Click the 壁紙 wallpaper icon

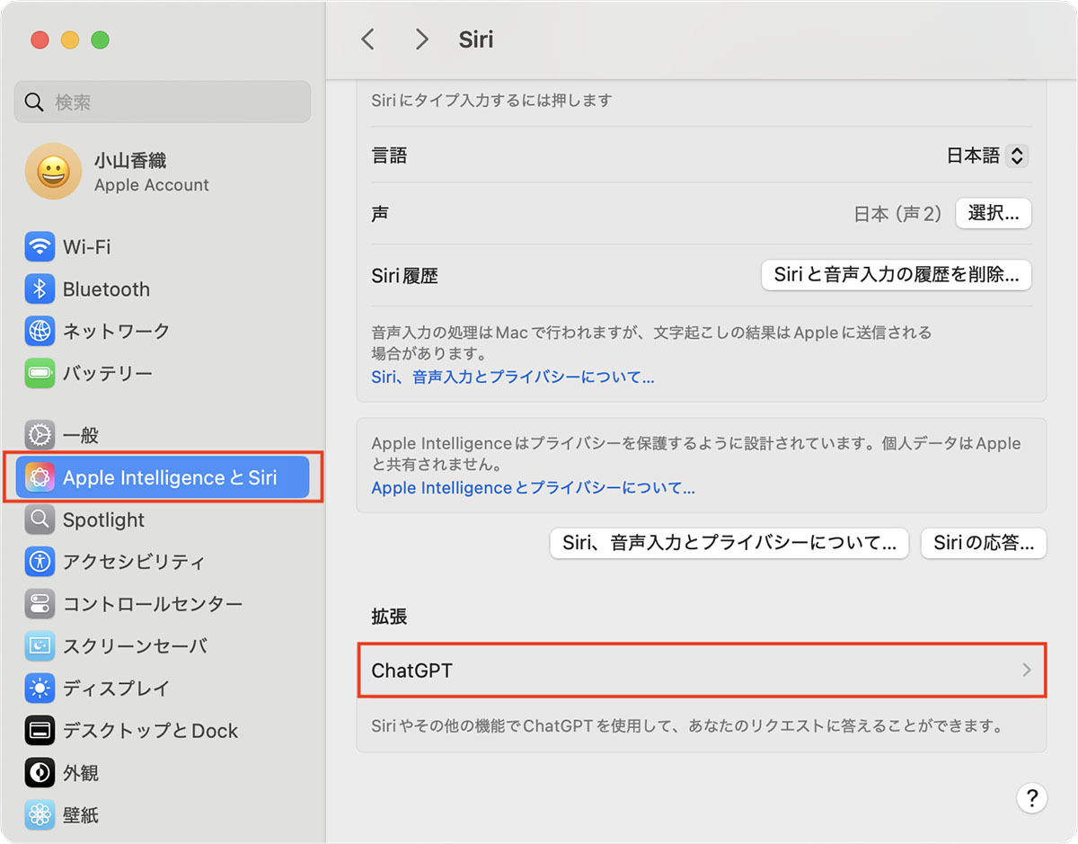pos(40,815)
